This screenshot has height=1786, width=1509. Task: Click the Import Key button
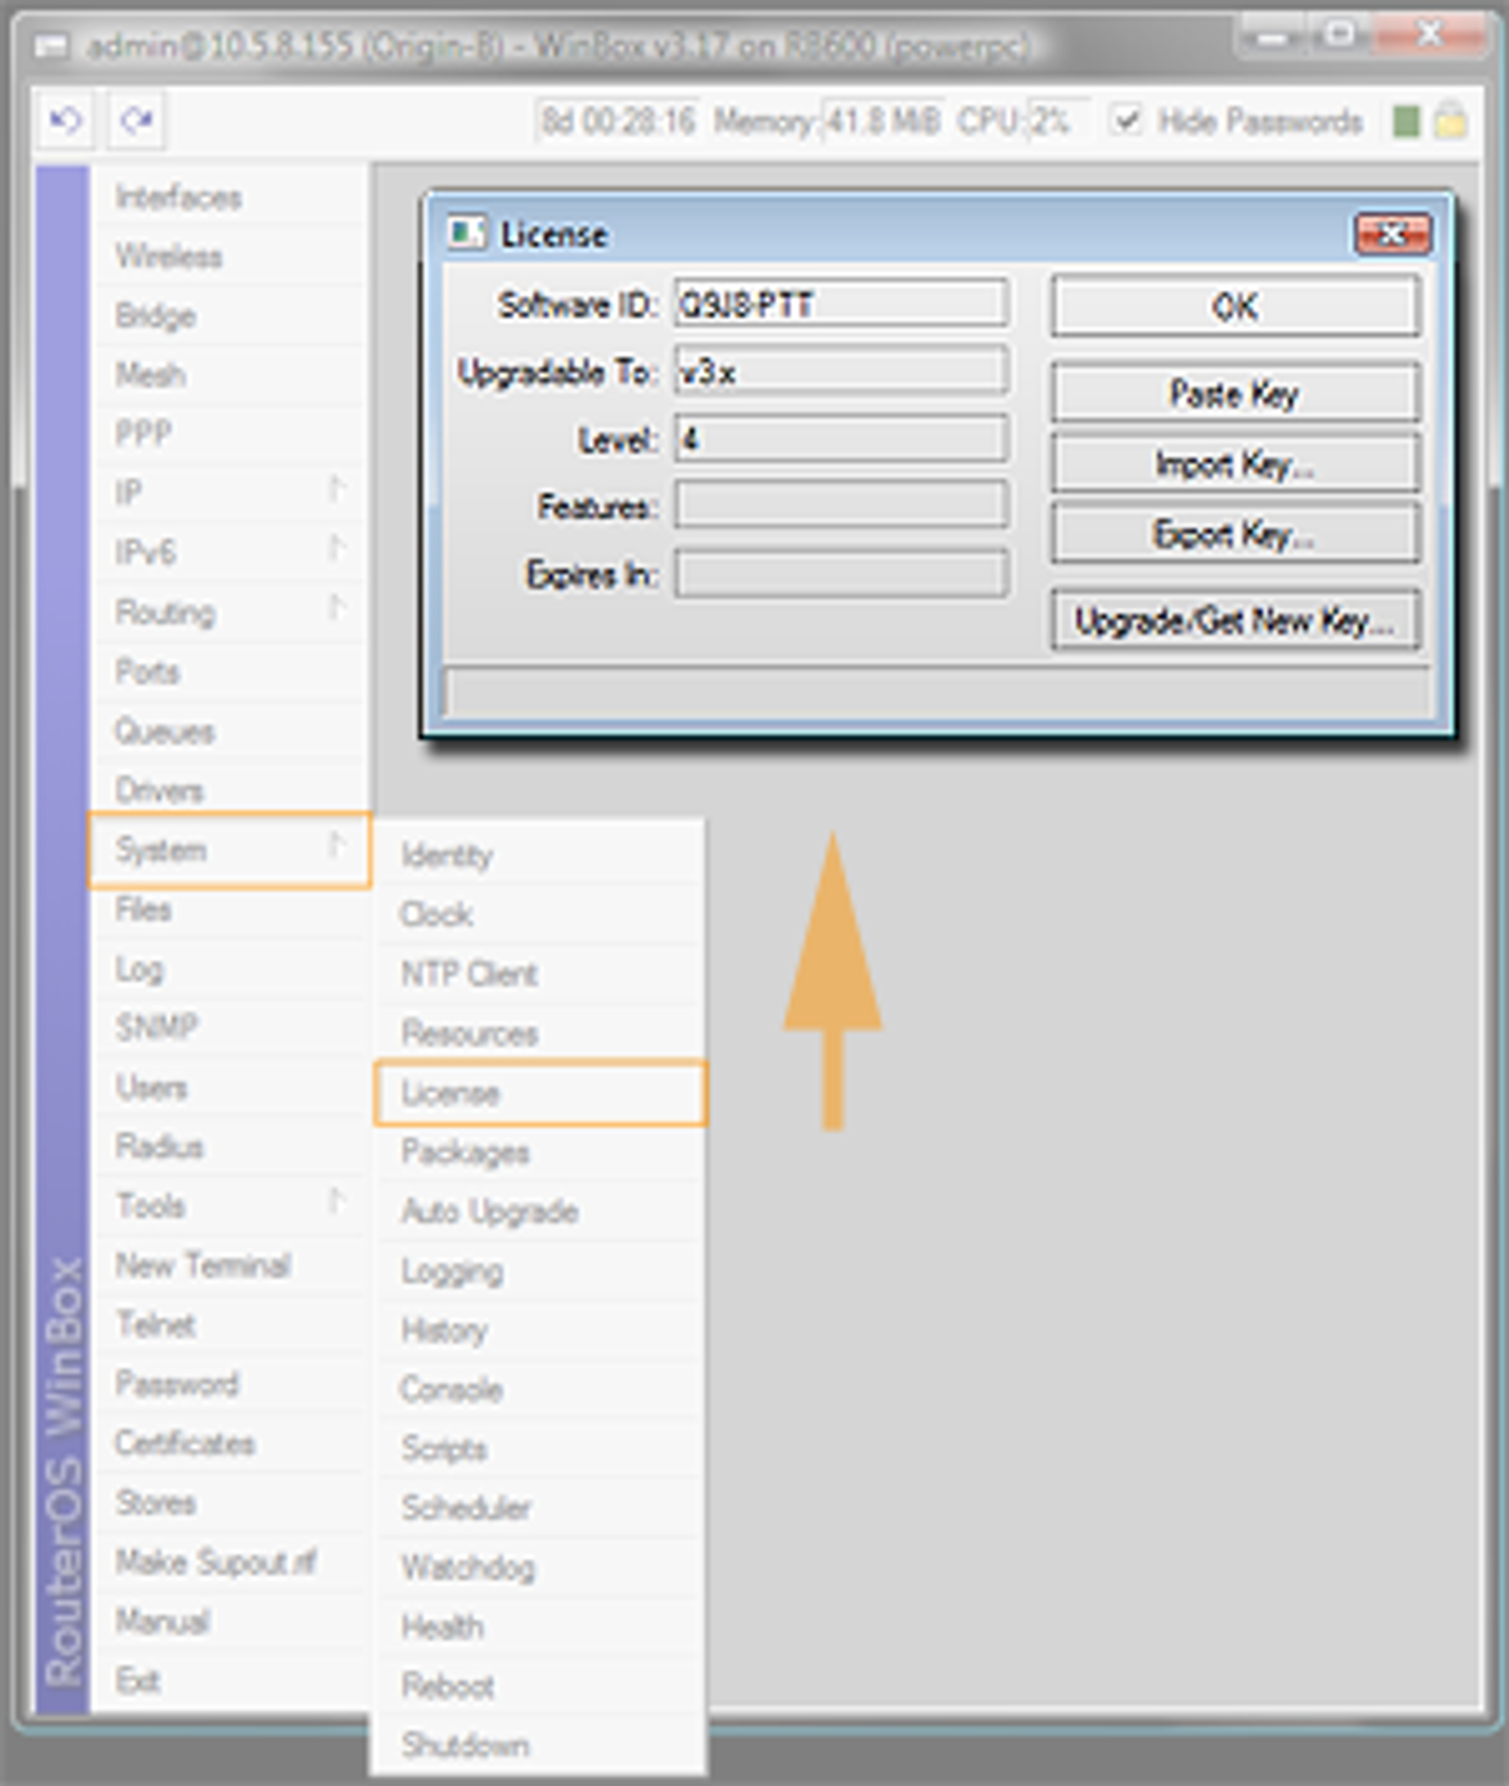pyautogui.click(x=1235, y=464)
